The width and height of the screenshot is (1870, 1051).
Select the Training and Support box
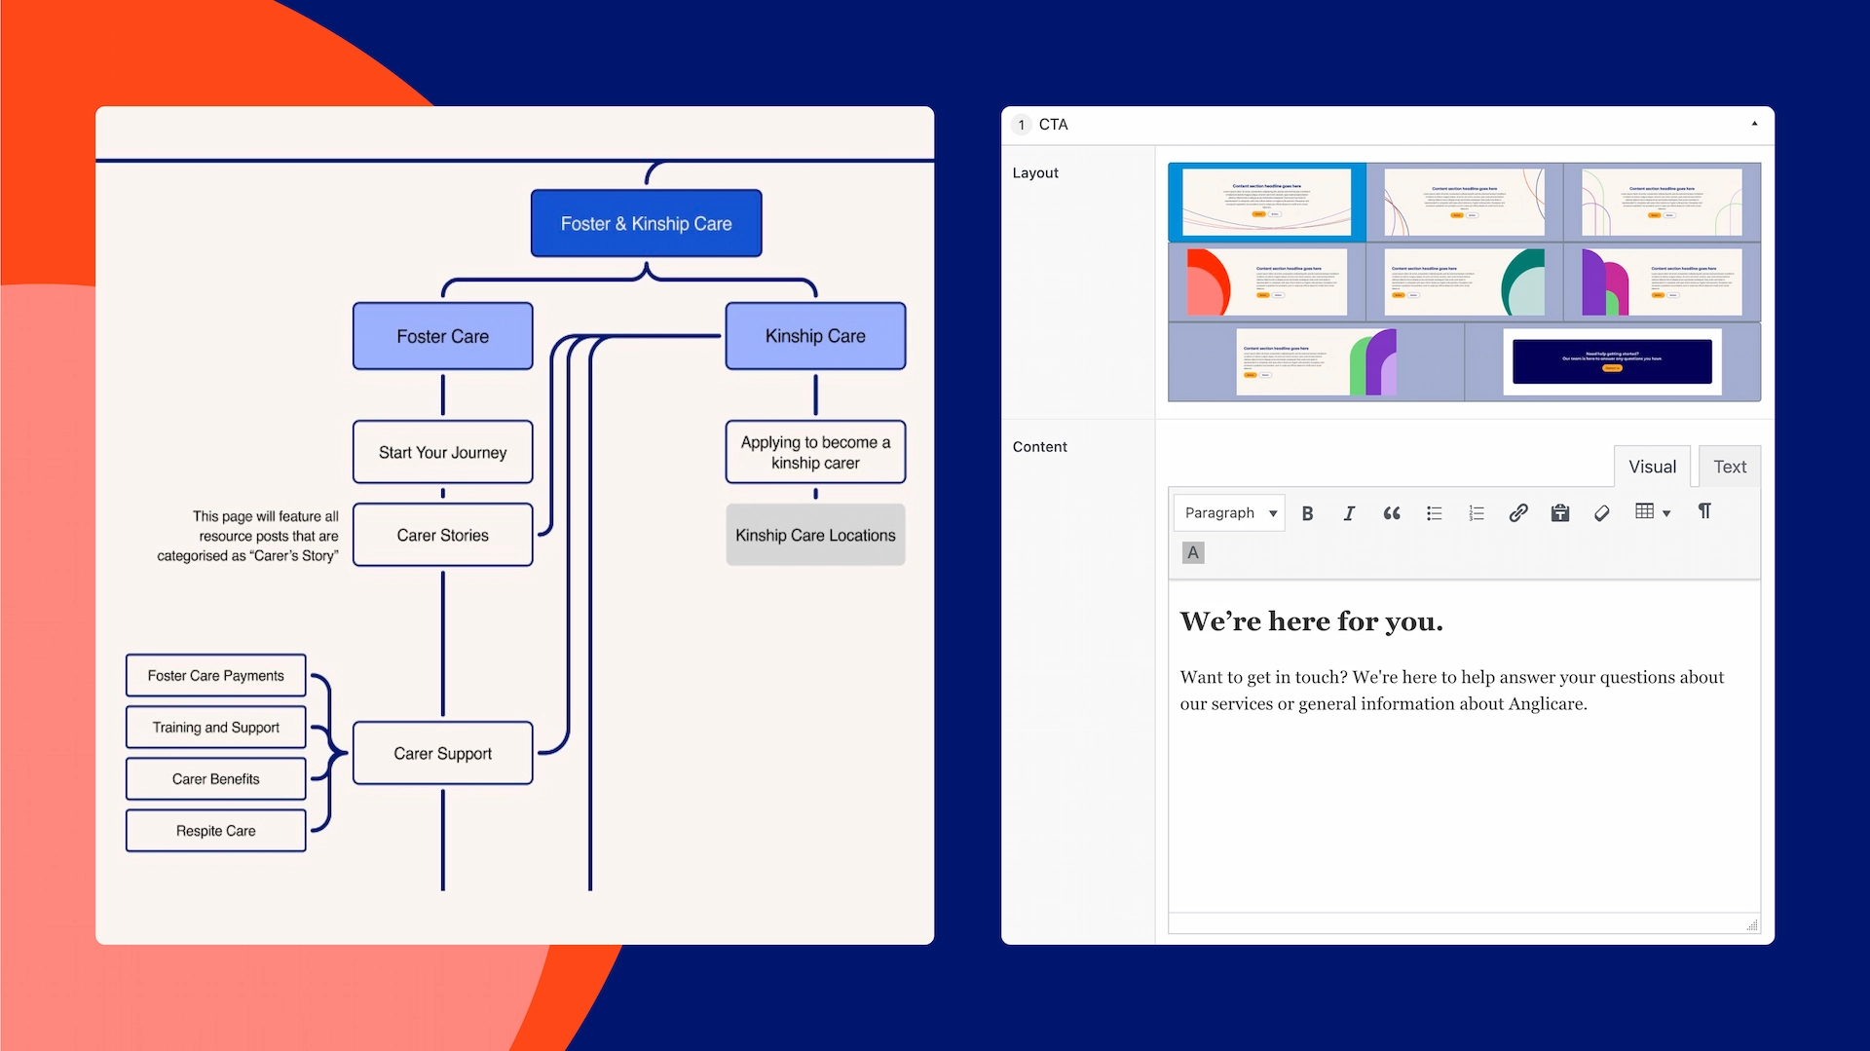215,728
